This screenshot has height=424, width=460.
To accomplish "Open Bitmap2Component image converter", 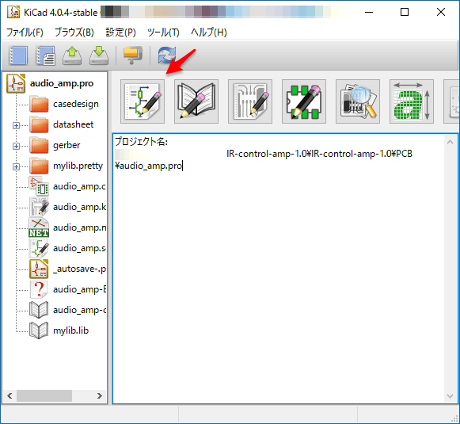I will pyautogui.click(x=412, y=101).
